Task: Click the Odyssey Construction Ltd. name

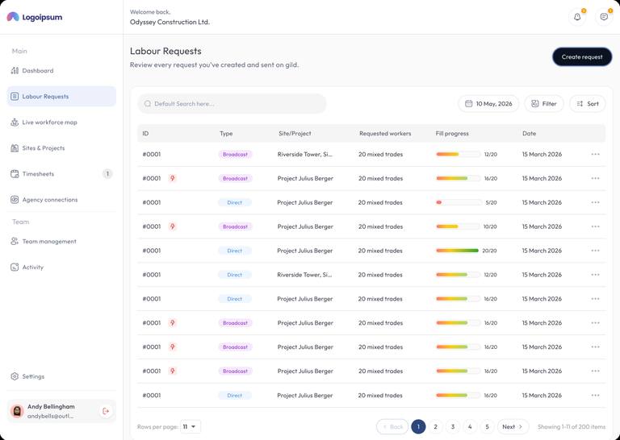Action: [x=170, y=22]
